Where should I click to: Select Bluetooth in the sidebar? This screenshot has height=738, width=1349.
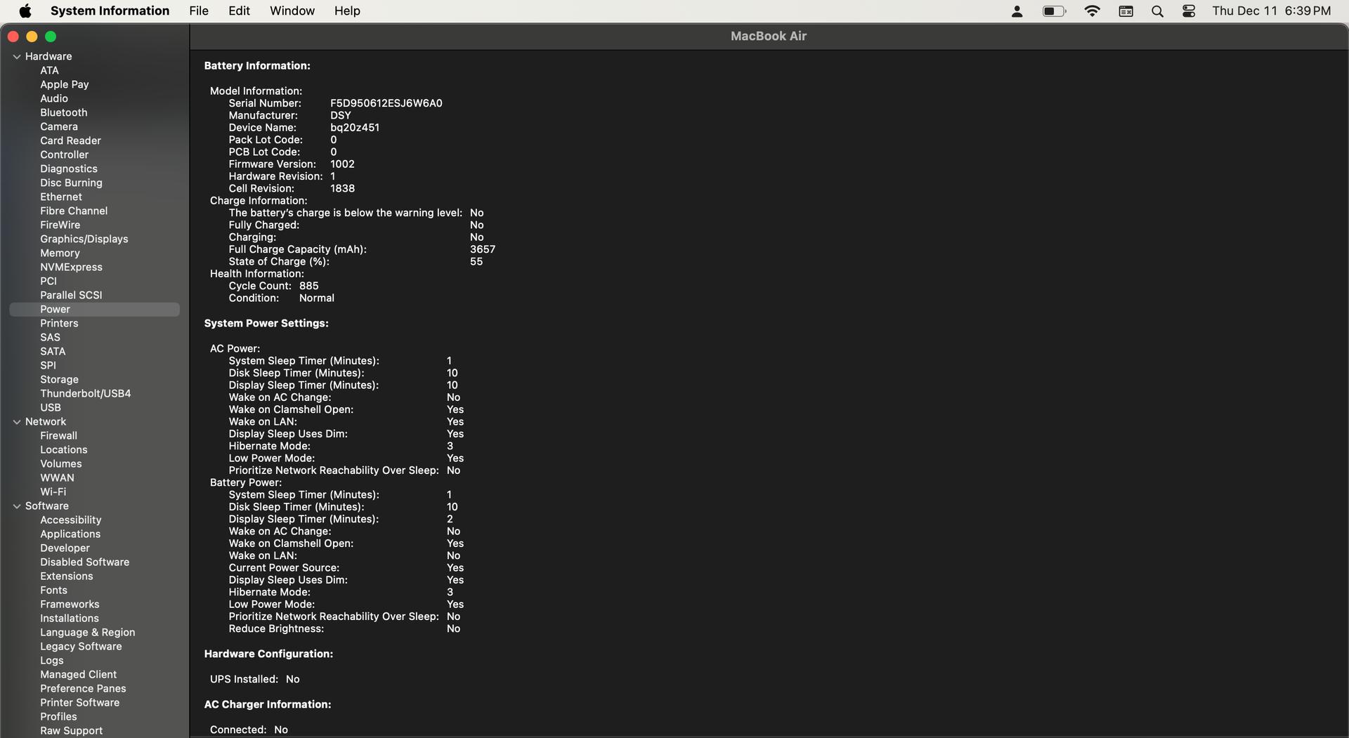click(64, 113)
